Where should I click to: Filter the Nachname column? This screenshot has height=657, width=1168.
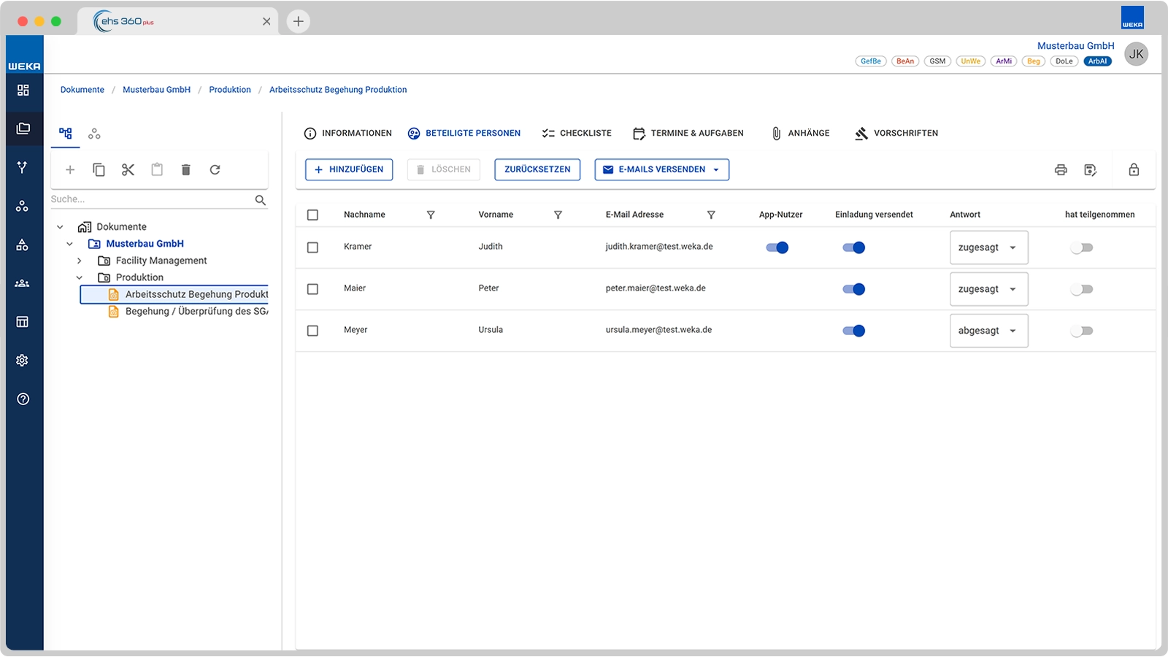click(x=431, y=215)
